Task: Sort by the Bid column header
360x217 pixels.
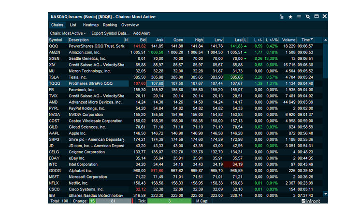Action: click(x=138, y=40)
